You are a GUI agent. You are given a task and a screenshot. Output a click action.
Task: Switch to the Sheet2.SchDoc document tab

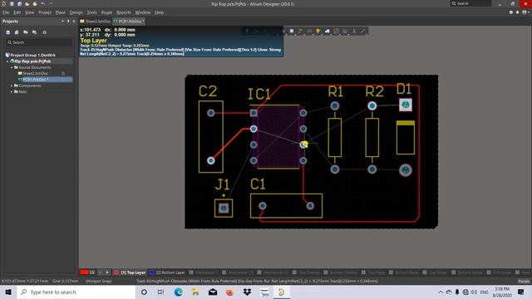click(x=96, y=21)
